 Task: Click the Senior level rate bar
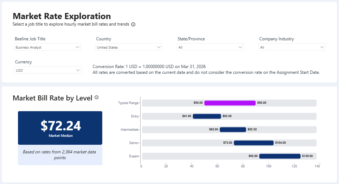click(254, 143)
